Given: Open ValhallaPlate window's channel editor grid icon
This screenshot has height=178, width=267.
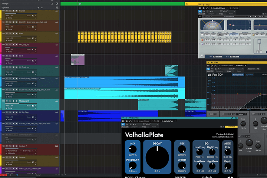Looking at the screenshot, I should (123, 121).
